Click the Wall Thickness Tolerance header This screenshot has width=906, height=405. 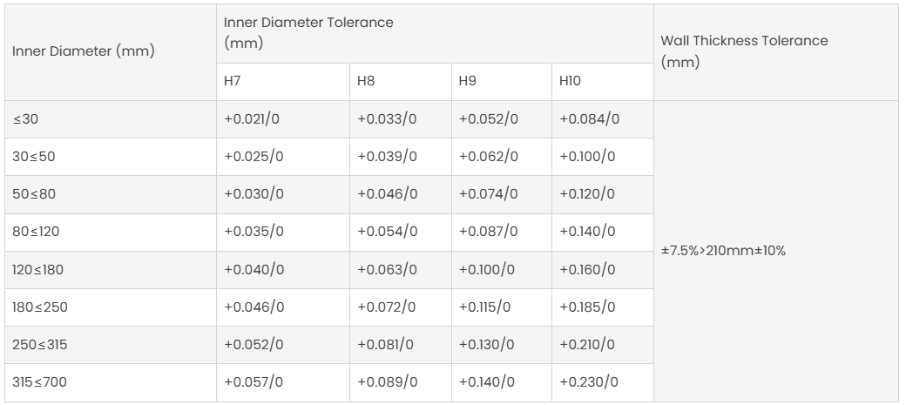click(x=745, y=51)
